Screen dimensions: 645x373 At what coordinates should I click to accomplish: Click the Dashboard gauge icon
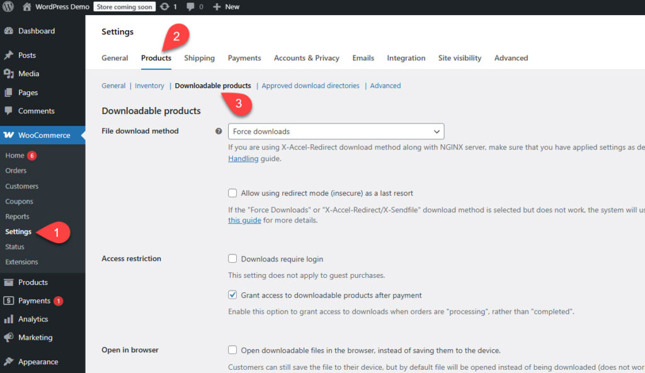[9, 31]
